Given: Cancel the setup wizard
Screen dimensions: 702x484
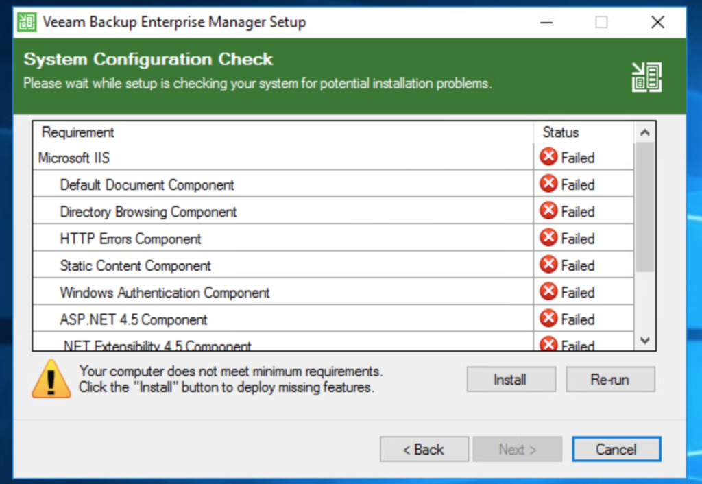Looking at the screenshot, I should point(616,449).
